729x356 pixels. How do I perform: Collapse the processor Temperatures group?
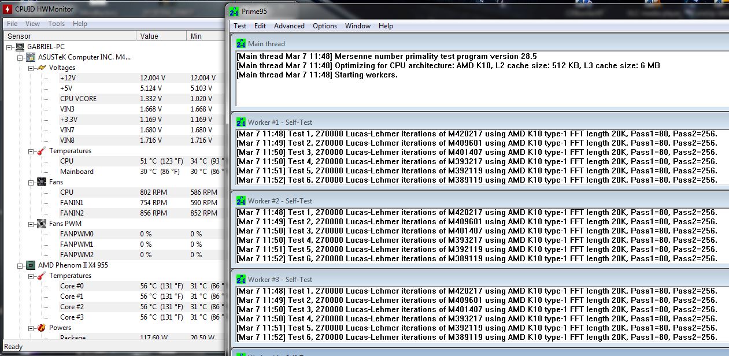click(31, 276)
